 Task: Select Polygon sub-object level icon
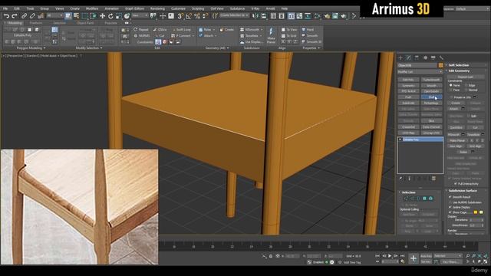(x=424, y=199)
